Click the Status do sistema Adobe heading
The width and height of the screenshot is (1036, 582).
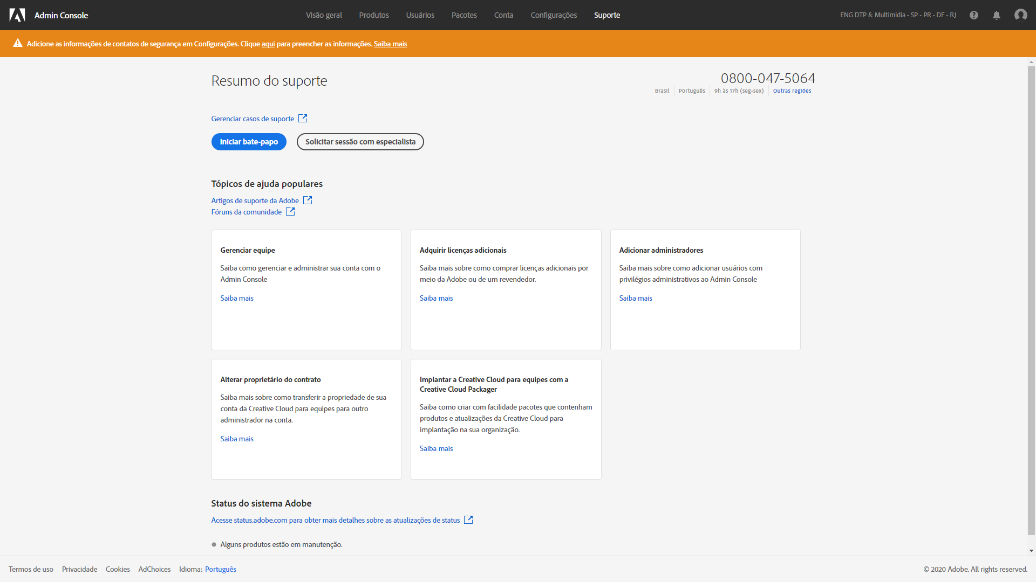261,503
